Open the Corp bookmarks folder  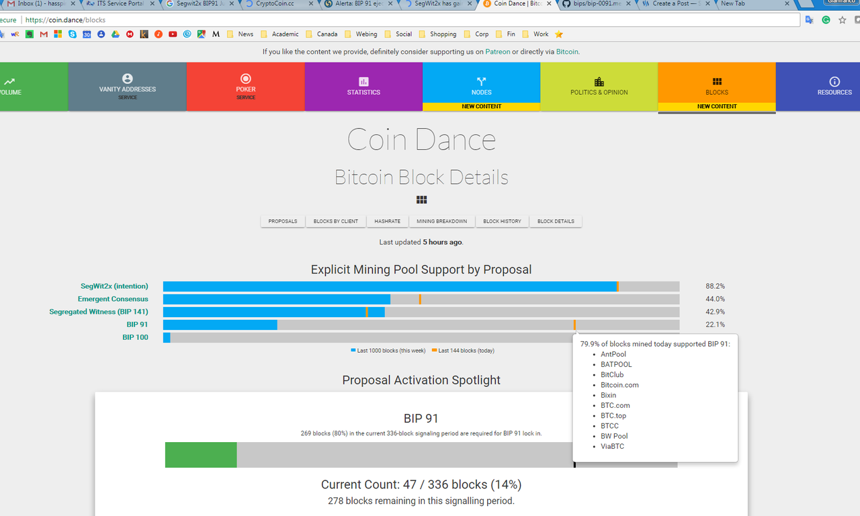(x=476, y=34)
